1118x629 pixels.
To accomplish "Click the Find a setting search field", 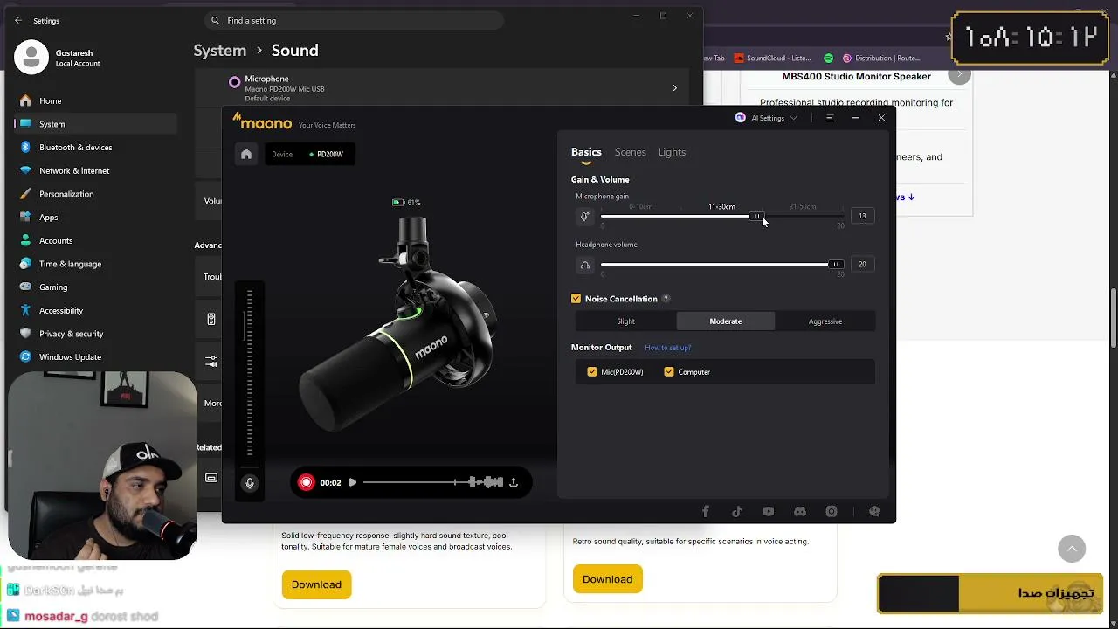I will pyautogui.click(x=354, y=20).
